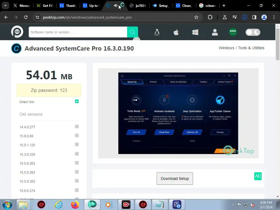Click the page vertical scrollbar thumb
This screenshot has height=210, width=280.
[278, 44]
